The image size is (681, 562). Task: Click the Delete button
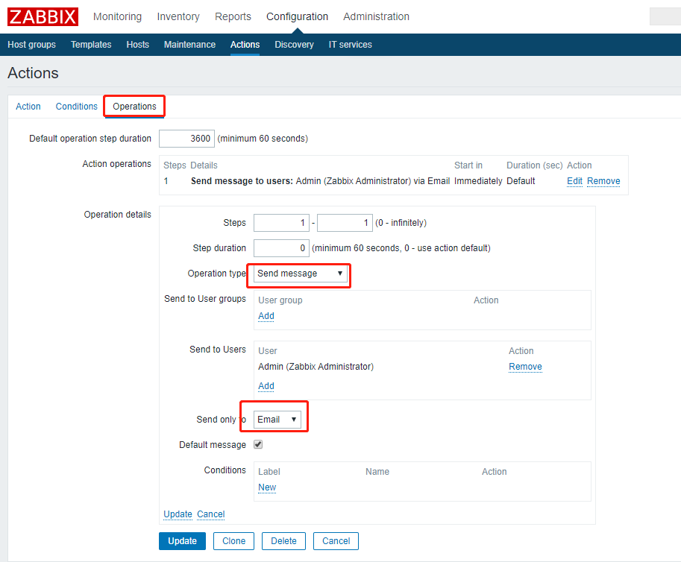click(x=283, y=541)
